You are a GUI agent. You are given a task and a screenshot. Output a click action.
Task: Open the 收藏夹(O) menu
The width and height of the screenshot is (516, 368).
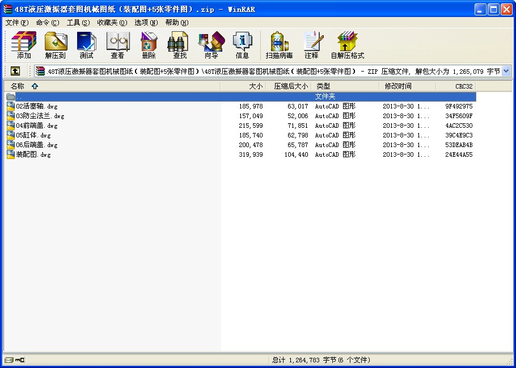click(112, 23)
